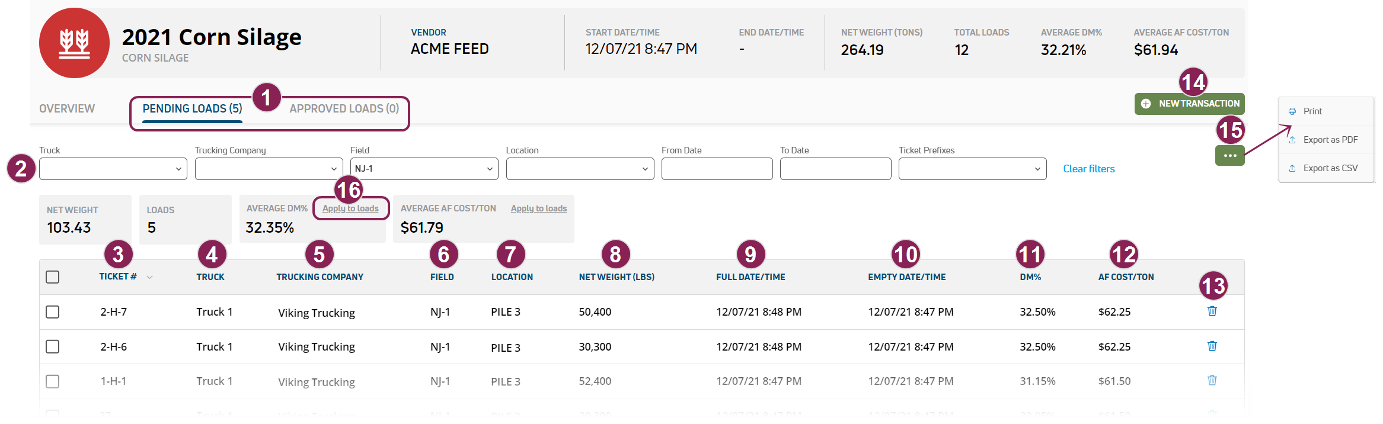Click the New Transaction button
The height and width of the screenshot is (424, 1383).
pos(1189,104)
